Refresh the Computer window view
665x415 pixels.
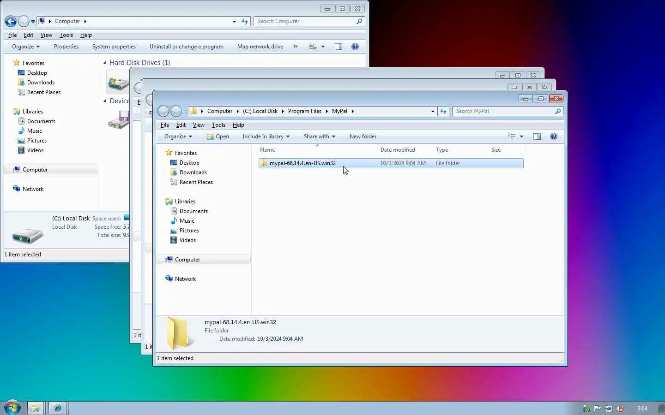(x=245, y=21)
